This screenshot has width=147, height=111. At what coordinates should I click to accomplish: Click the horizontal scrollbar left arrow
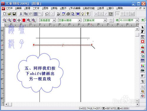click(6, 104)
